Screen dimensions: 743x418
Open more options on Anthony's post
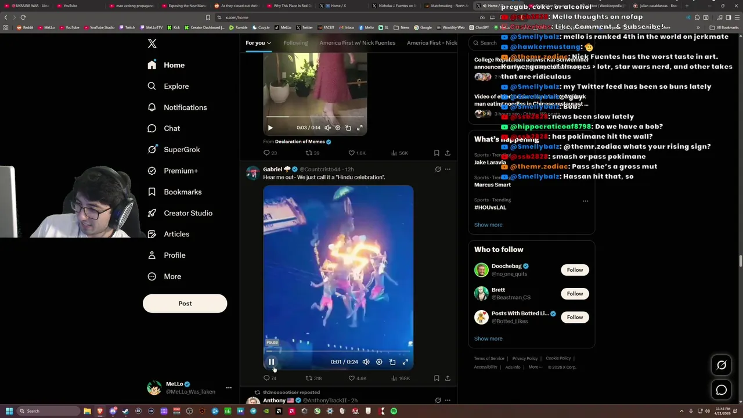pyautogui.click(x=448, y=400)
